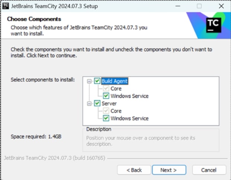Continue setup with the Next button
231x180 pixels.
point(169,170)
